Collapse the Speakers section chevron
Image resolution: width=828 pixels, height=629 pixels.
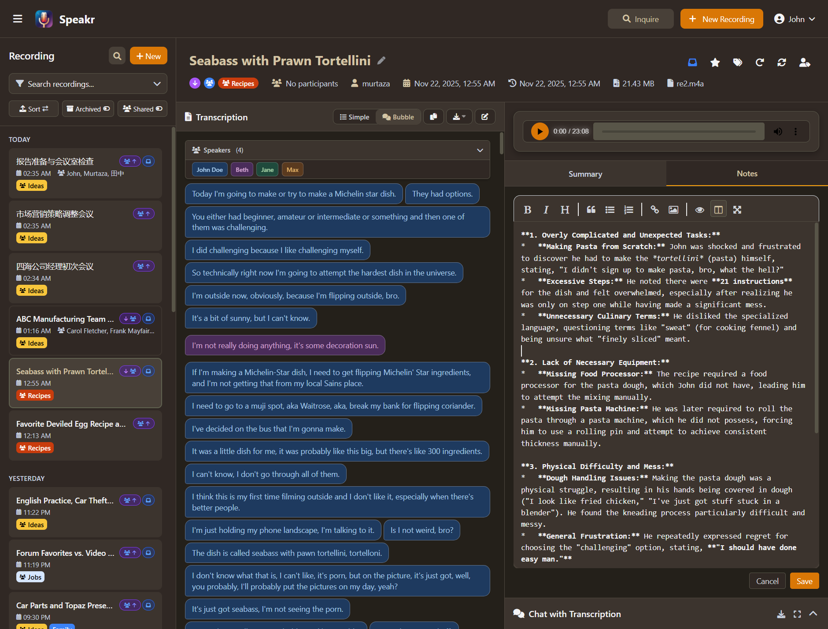pos(480,150)
